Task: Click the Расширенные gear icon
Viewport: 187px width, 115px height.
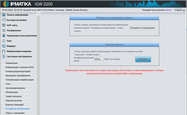Action: tap(4, 30)
